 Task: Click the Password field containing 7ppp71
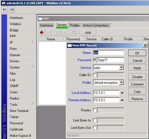[x=110, y=60]
